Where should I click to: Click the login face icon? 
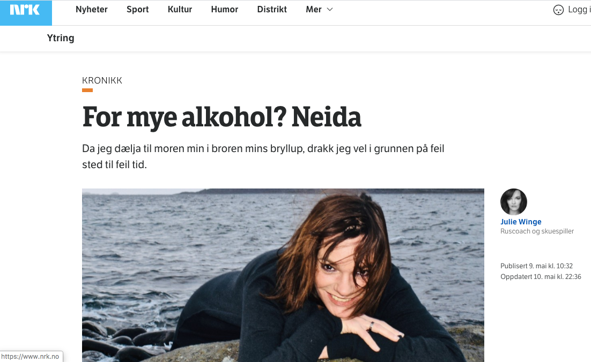tap(558, 10)
